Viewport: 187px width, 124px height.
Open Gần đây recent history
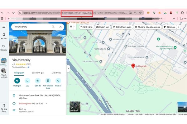4,47
